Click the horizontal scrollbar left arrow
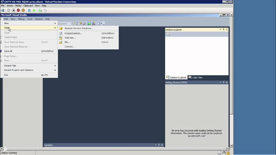The image size is (276, 155). point(2,149)
